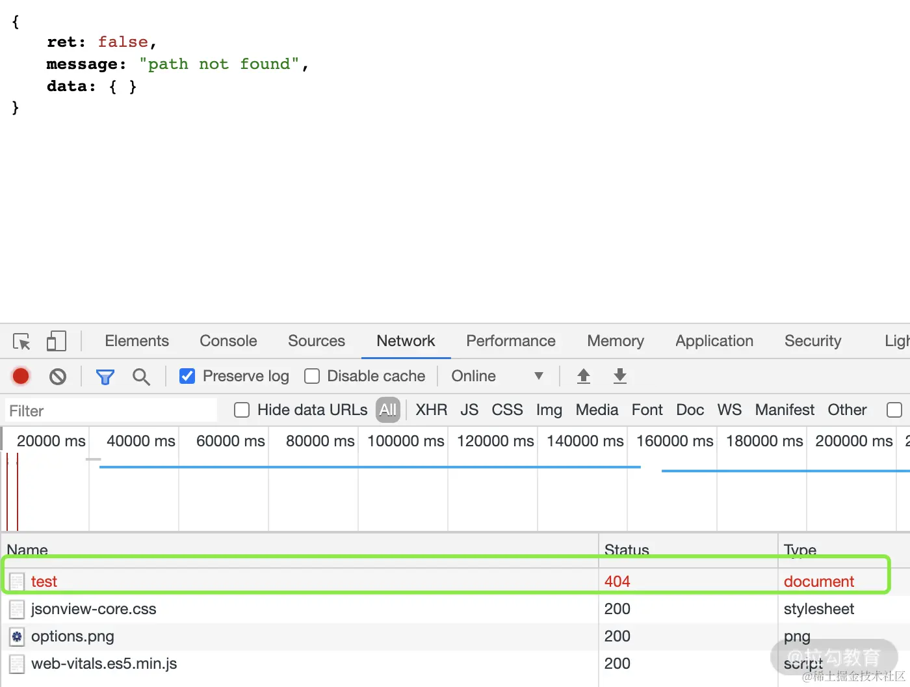This screenshot has height=687, width=910.
Task: Filter requests by WS
Action: pos(729,410)
